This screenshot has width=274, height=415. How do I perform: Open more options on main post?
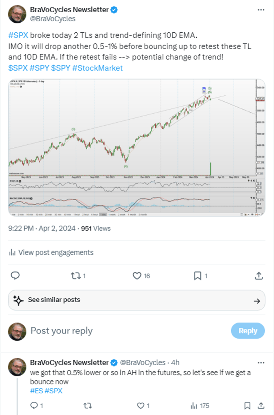click(x=261, y=10)
